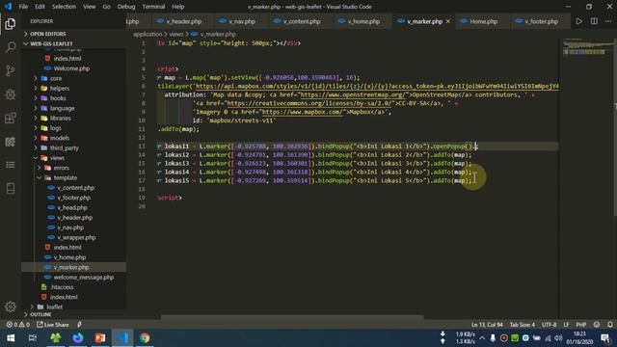The image size is (617, 347).
Task: Open the Windows Start menu
Action: pyautogui.click(x=11, y=338)
